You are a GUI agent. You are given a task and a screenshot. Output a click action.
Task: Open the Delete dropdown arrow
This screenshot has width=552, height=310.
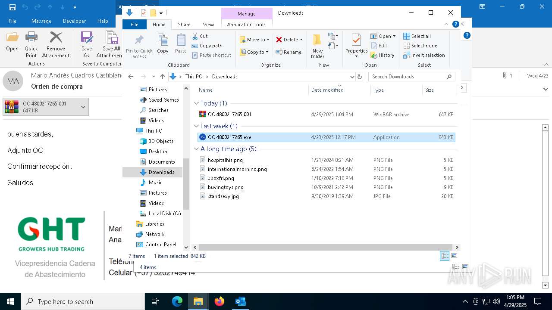301,40
